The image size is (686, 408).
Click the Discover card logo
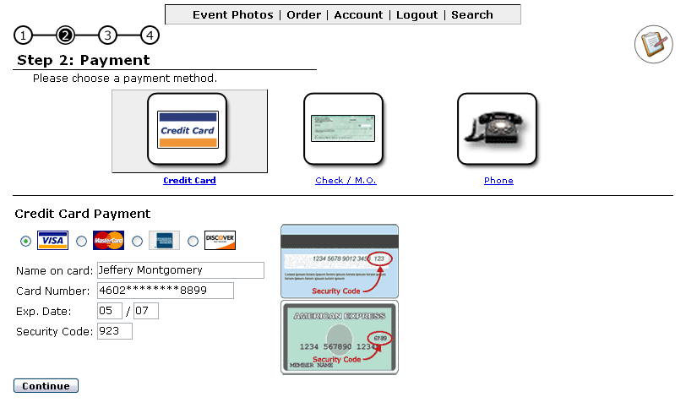(x=220, y=241)
